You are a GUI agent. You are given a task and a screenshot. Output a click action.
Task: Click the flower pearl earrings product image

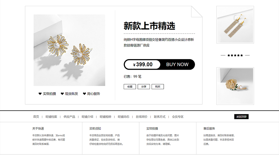[x=69, y=50]
